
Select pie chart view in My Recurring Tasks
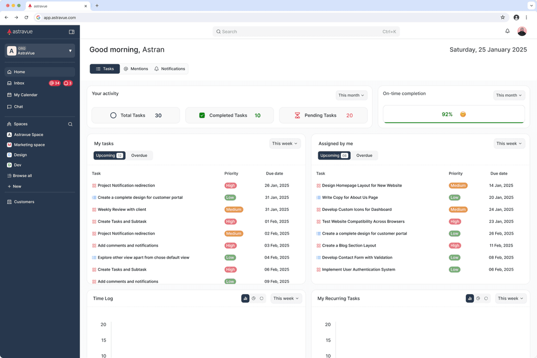478,298
